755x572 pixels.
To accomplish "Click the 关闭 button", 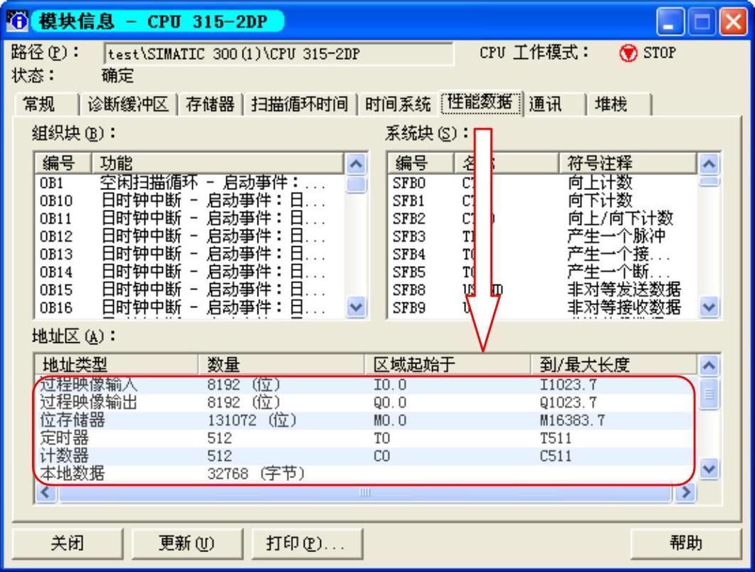I will point(68,543).
